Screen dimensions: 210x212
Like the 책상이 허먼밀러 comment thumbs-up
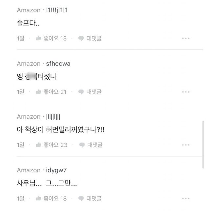coord(38,145)
